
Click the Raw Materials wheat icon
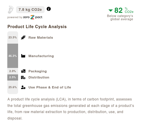click(x=23, y=37)
